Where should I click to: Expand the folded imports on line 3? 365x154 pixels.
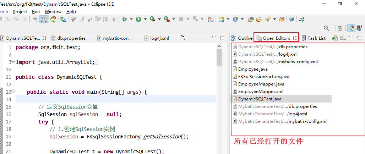[x=13, y=62]
